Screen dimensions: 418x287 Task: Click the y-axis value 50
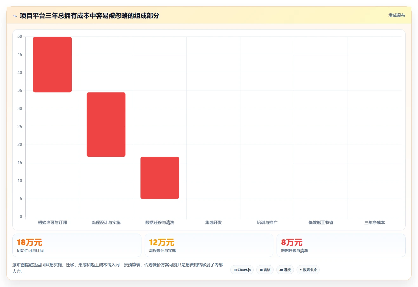(x=20, y=37)
